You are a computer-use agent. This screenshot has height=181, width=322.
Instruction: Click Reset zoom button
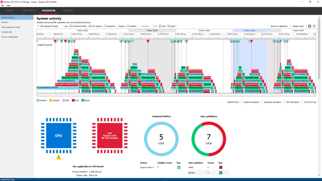298,26
